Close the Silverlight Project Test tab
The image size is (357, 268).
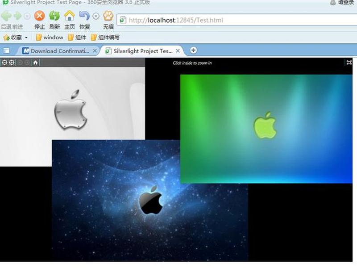point(178,51)
